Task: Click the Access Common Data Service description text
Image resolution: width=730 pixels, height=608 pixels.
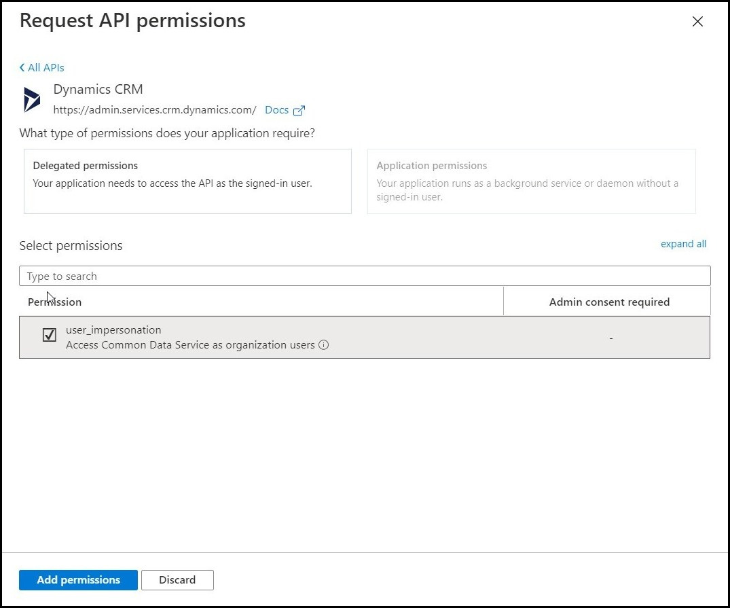Action: point(190,345)
